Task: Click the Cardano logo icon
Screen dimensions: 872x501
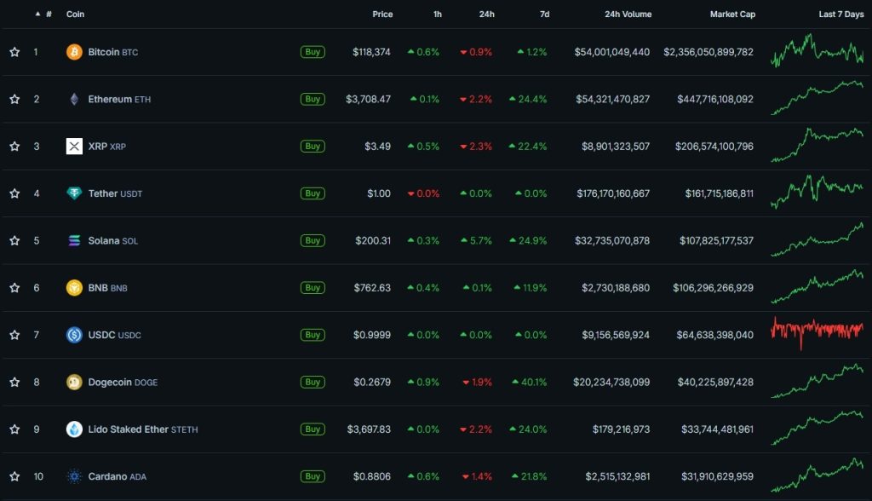Action: (74, 476)
